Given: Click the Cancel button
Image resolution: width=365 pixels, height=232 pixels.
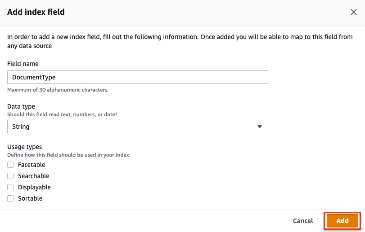Looking at the screenshot, I should 303,221.
